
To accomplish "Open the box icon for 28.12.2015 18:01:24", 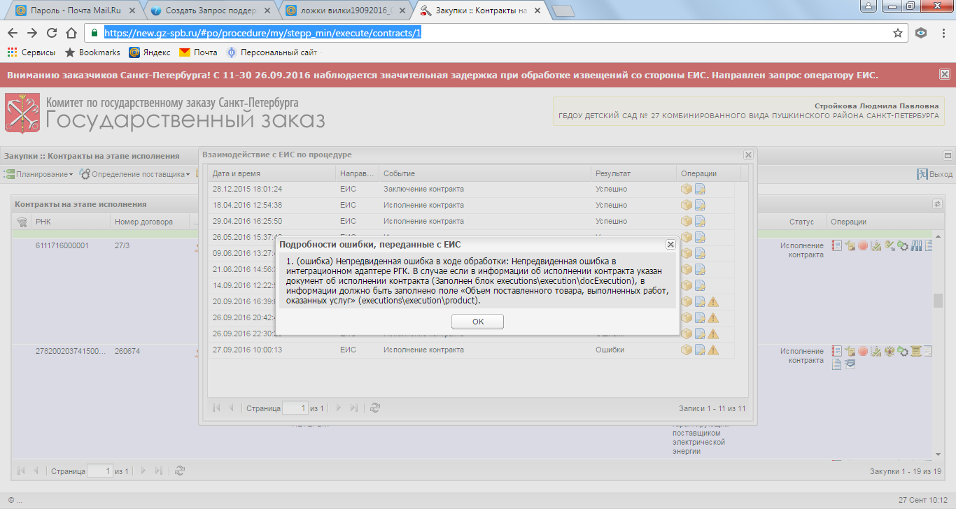I will point(687,189).
